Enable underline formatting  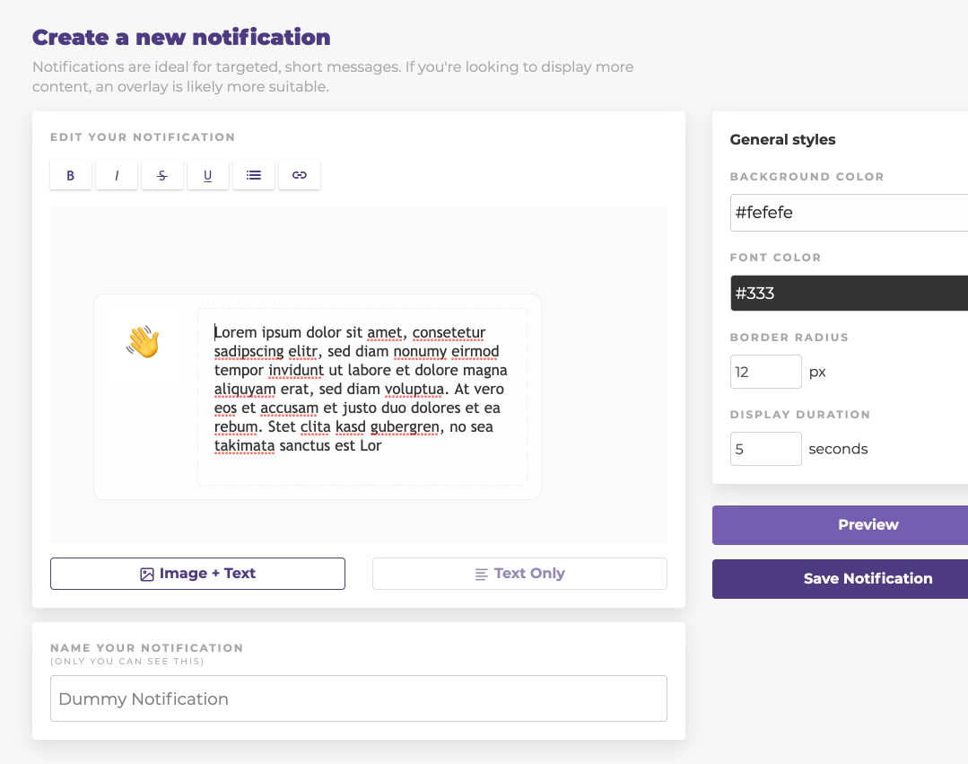[208, 174]
